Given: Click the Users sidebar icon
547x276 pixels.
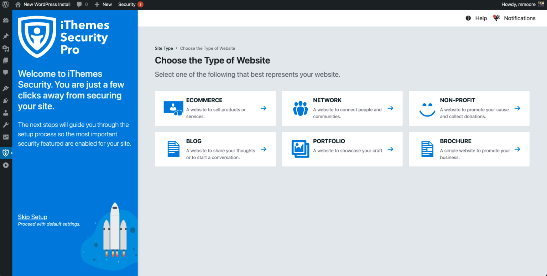Looking at the screenshot, I should coord(5,113).
